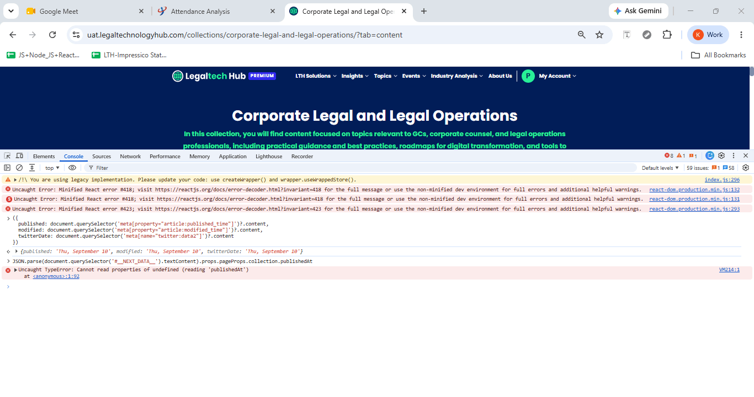Image resolution: width=754 pixels, height=397 pixels.
Task: Switch to the Network tab
Action: pos(130,156)
